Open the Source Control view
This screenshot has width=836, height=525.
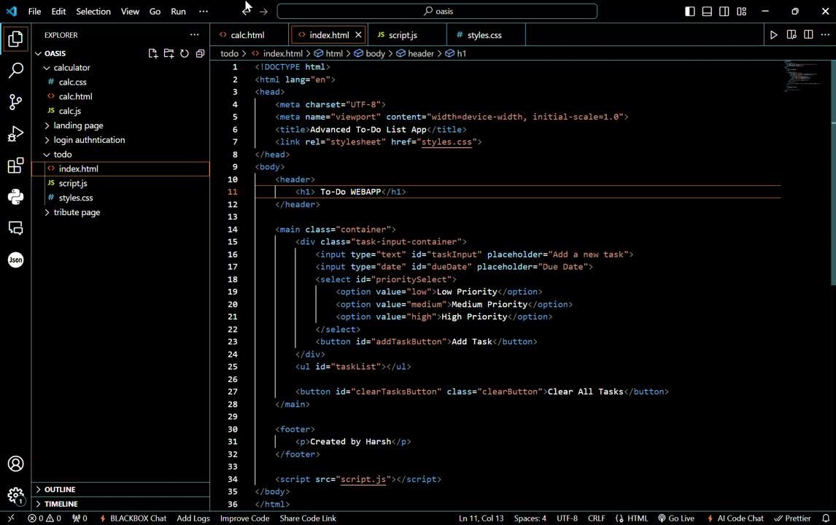(15, 102)
